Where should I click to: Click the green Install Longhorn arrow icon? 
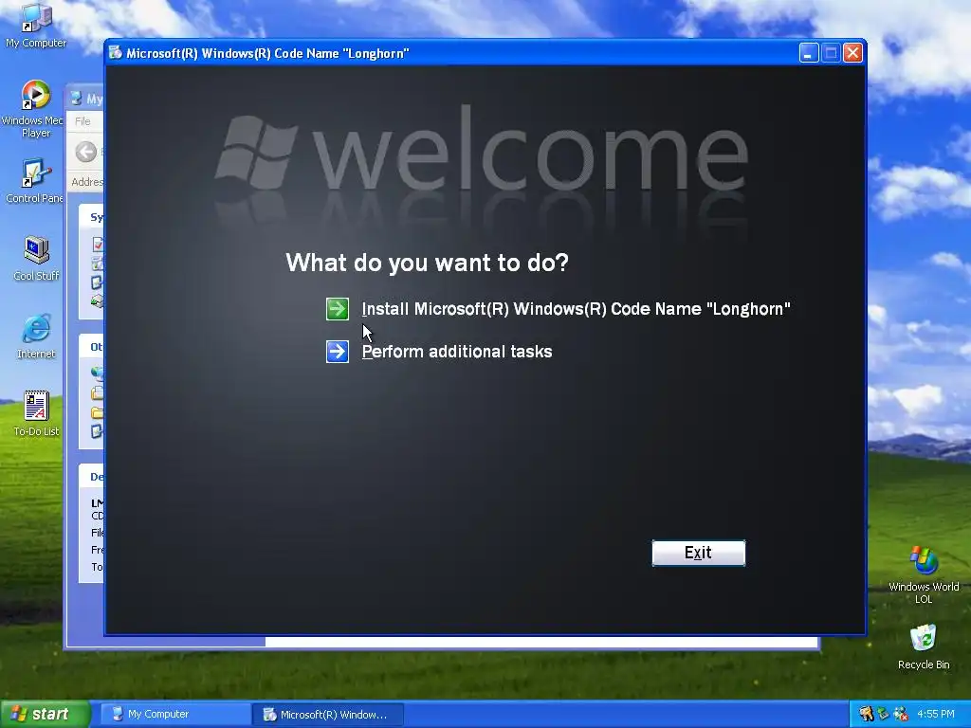338,309
